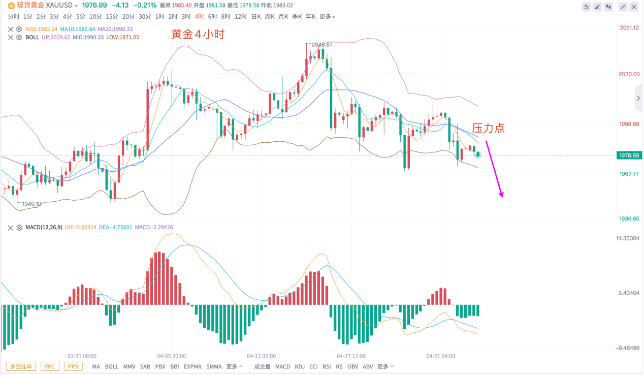Toggle the PPS button
Image resolution: width=644 pixels, height=375 pixels.
[73, 366]
